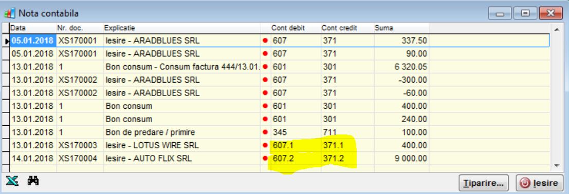Click the Explicatie column header

[x=182, y=28]
